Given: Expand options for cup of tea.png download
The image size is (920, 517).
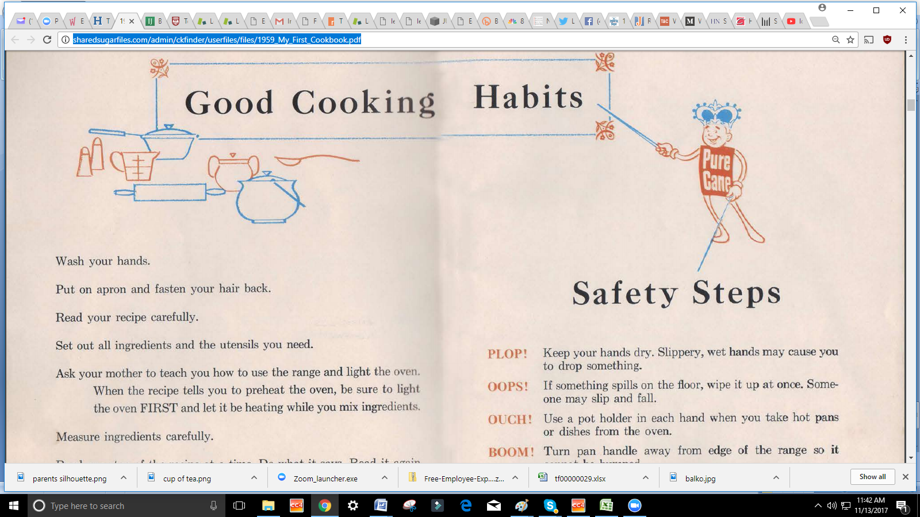Looking at the screenshot, I should 254,478.
